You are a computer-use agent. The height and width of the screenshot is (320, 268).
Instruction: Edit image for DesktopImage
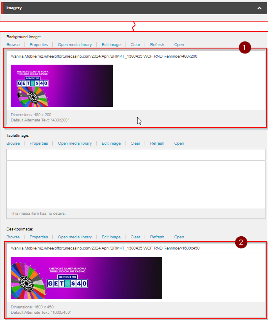pos(111,237)
